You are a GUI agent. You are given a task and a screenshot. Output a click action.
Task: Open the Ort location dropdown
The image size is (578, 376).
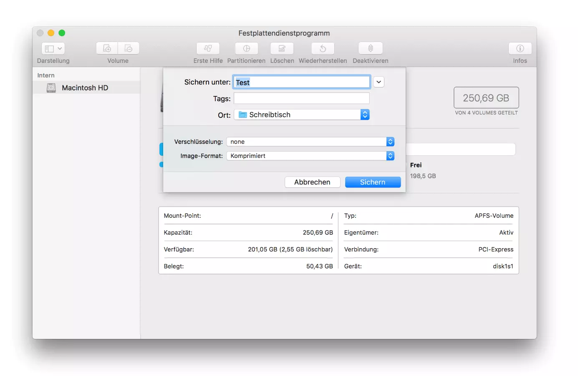(x=302, y=115)
